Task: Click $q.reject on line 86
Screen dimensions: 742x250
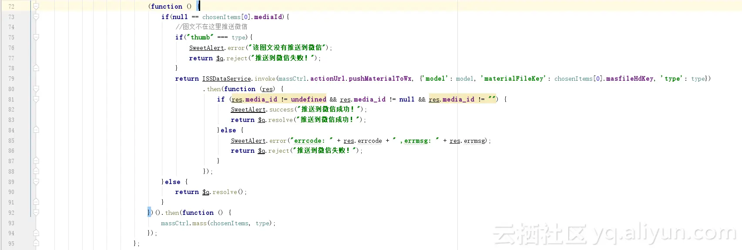Action: pyautogui.click(x=273, y=151)
